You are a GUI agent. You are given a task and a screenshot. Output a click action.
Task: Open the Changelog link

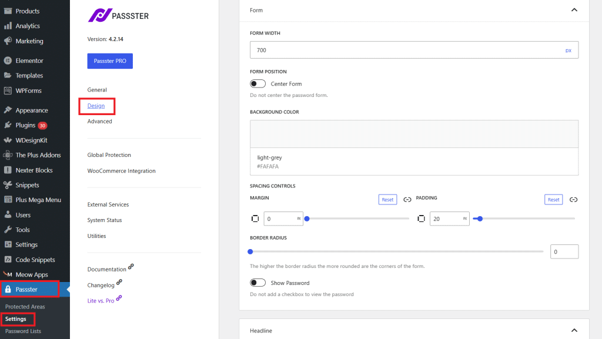[x=101, y=285]
